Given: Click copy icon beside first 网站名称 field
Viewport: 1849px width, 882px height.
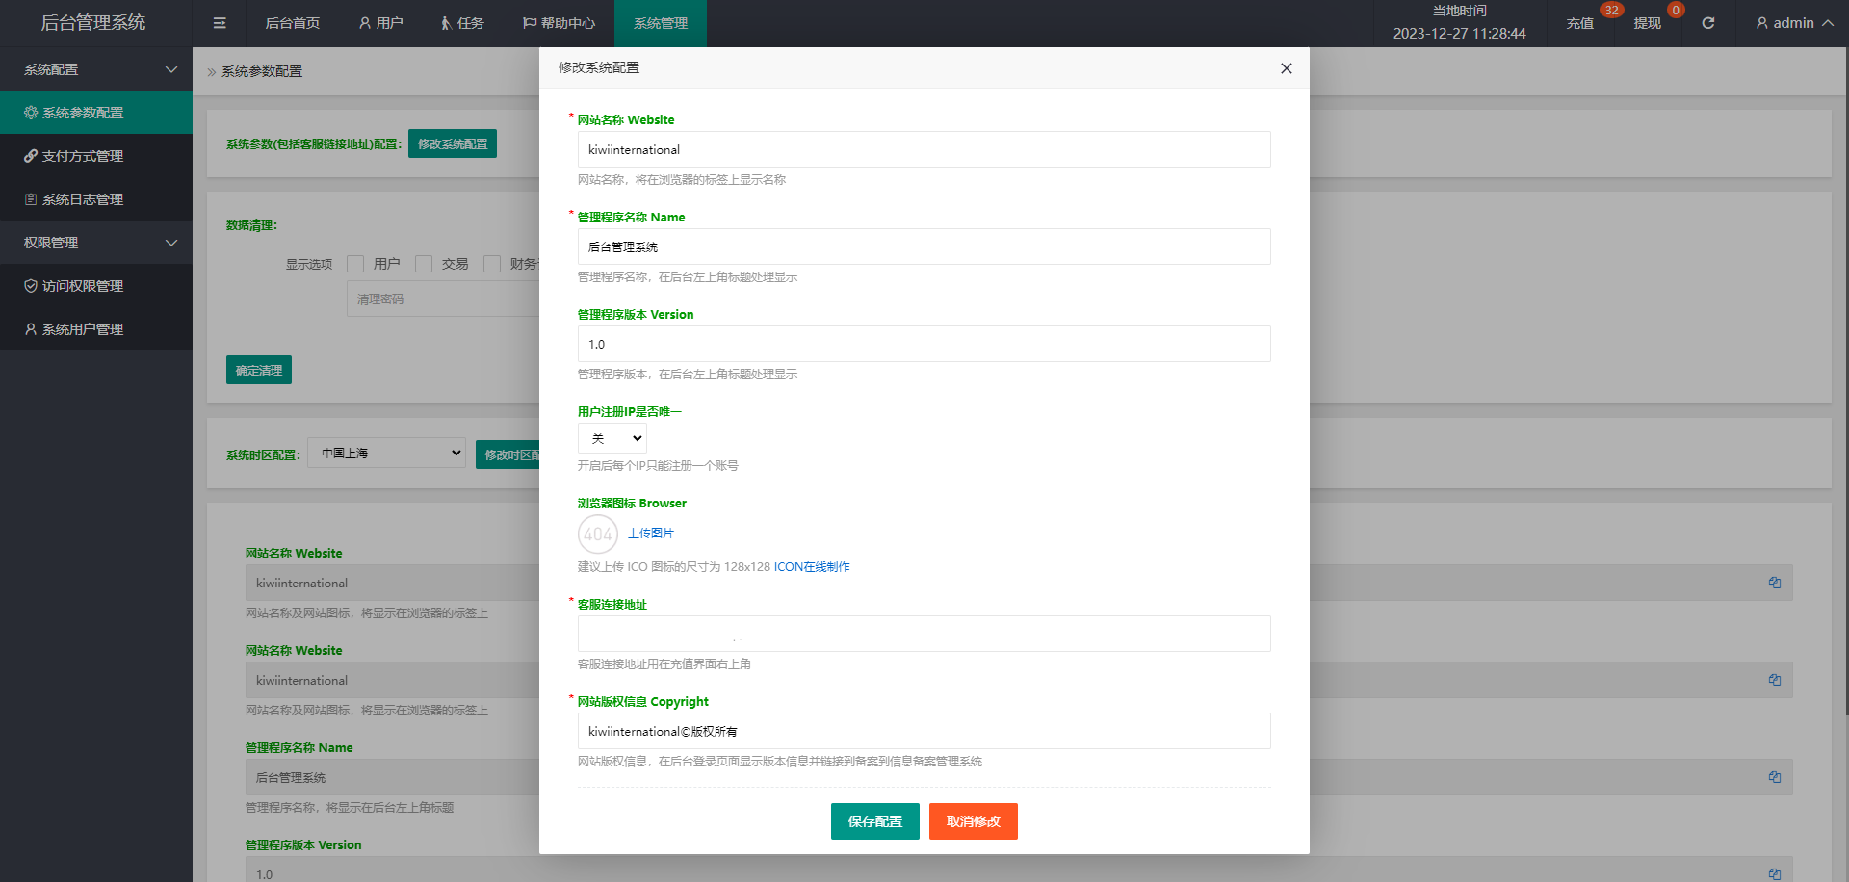Looking at the screenshot, I should [x=1774, y=583].
